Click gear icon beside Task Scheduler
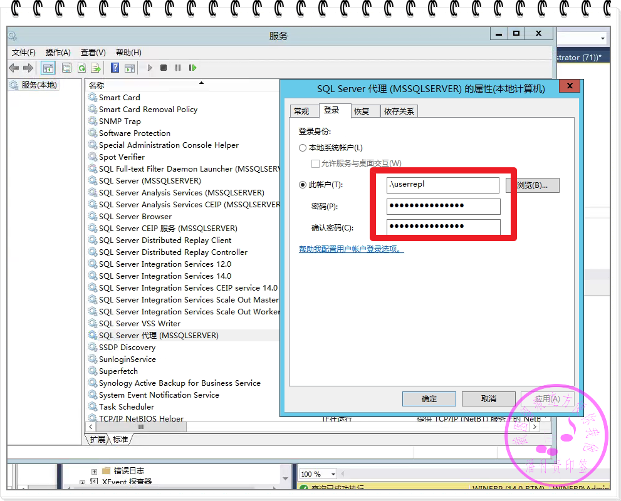 pos(93,406)
